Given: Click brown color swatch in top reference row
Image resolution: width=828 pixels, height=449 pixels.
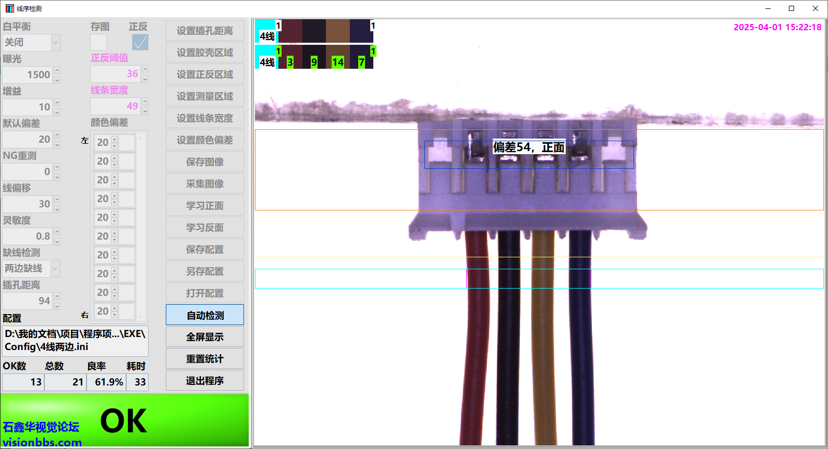Looking at the screenshot, I should pos(337,31).
